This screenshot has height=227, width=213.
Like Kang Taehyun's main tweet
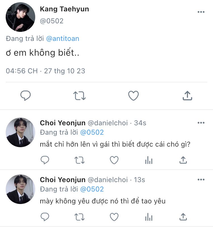[x=133, y=96]
